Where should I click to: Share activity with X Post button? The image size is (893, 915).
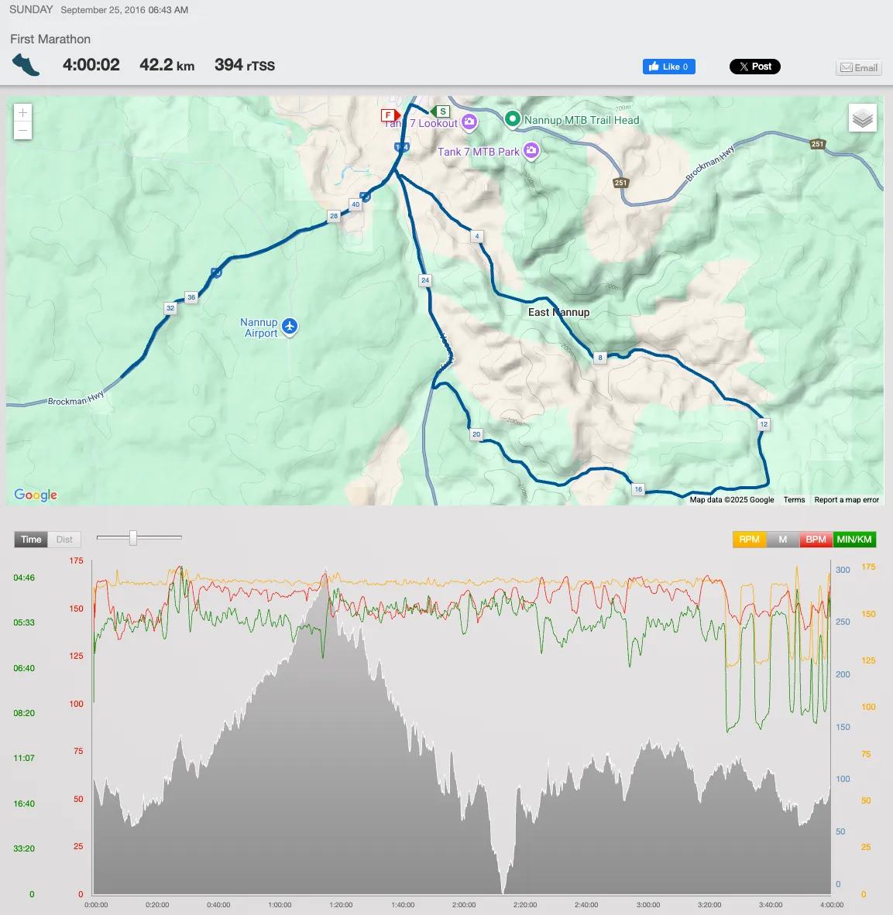click(x=754, y=67)
